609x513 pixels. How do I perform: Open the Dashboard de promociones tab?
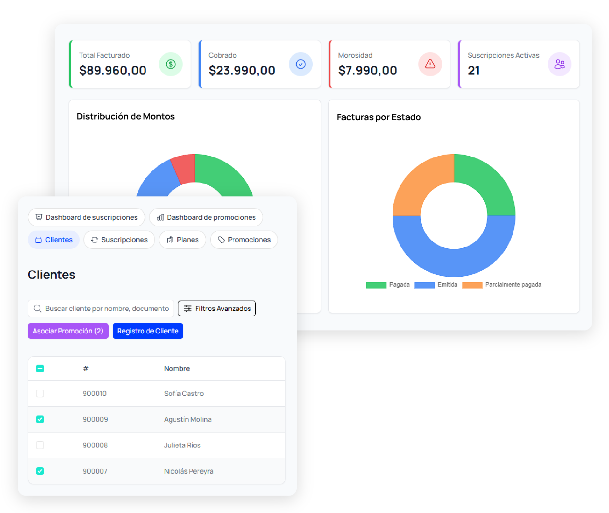206,217
